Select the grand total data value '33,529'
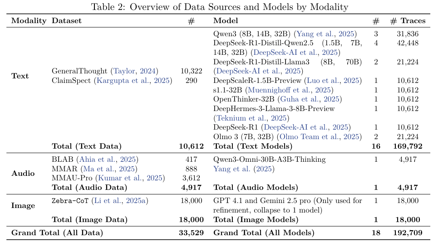The height and width of the screenshot is (242, 433). point(192,233)
